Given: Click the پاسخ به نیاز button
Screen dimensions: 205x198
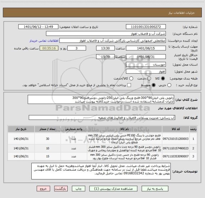Looking at the screenshot, I should [x=155, y=189].
